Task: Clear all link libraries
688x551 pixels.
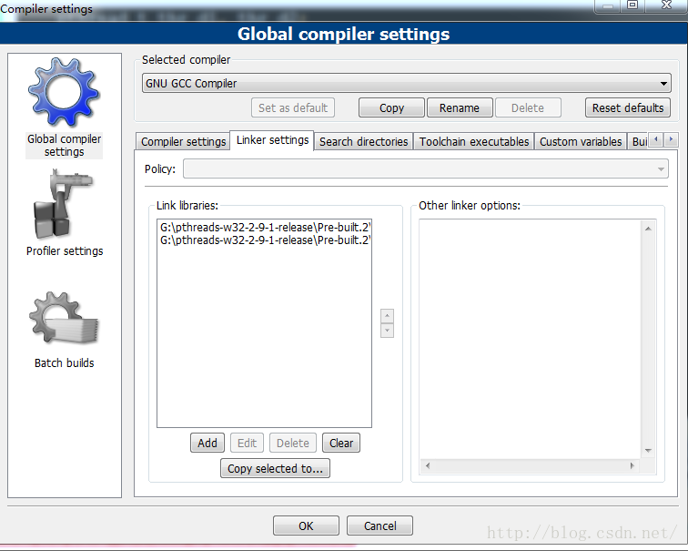Action: pos(341,443)
